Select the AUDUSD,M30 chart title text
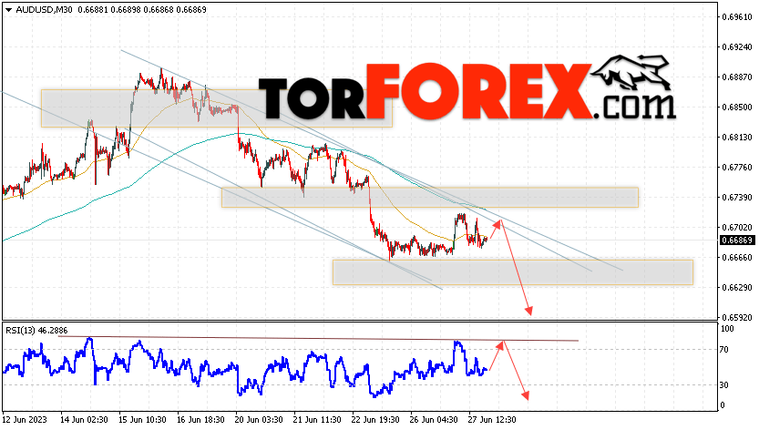Viewport: 759px width, 430px height. [44, 10]
